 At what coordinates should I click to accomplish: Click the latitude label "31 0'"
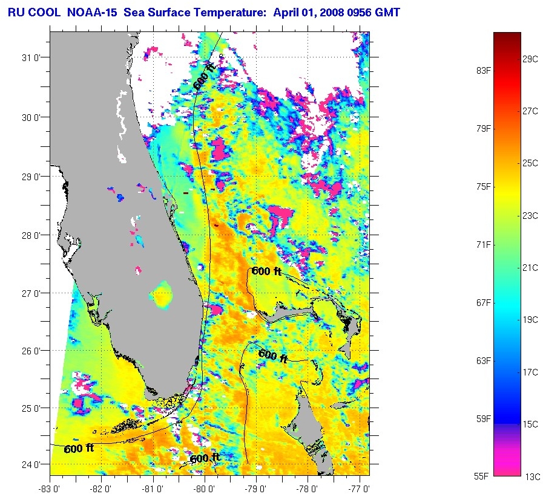31,57
